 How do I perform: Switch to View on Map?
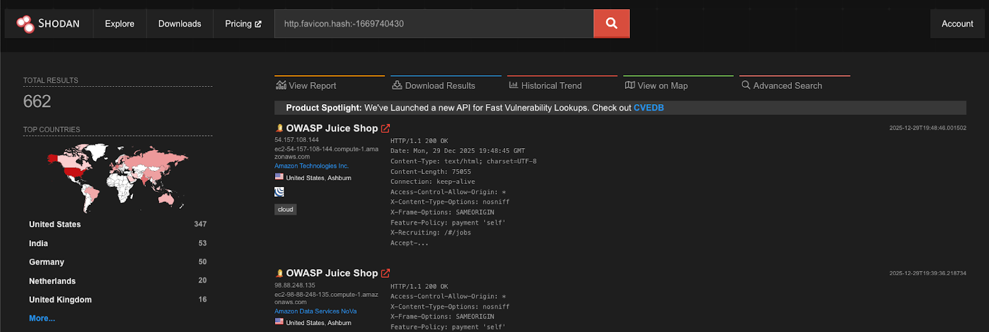(x=656, y=86)
